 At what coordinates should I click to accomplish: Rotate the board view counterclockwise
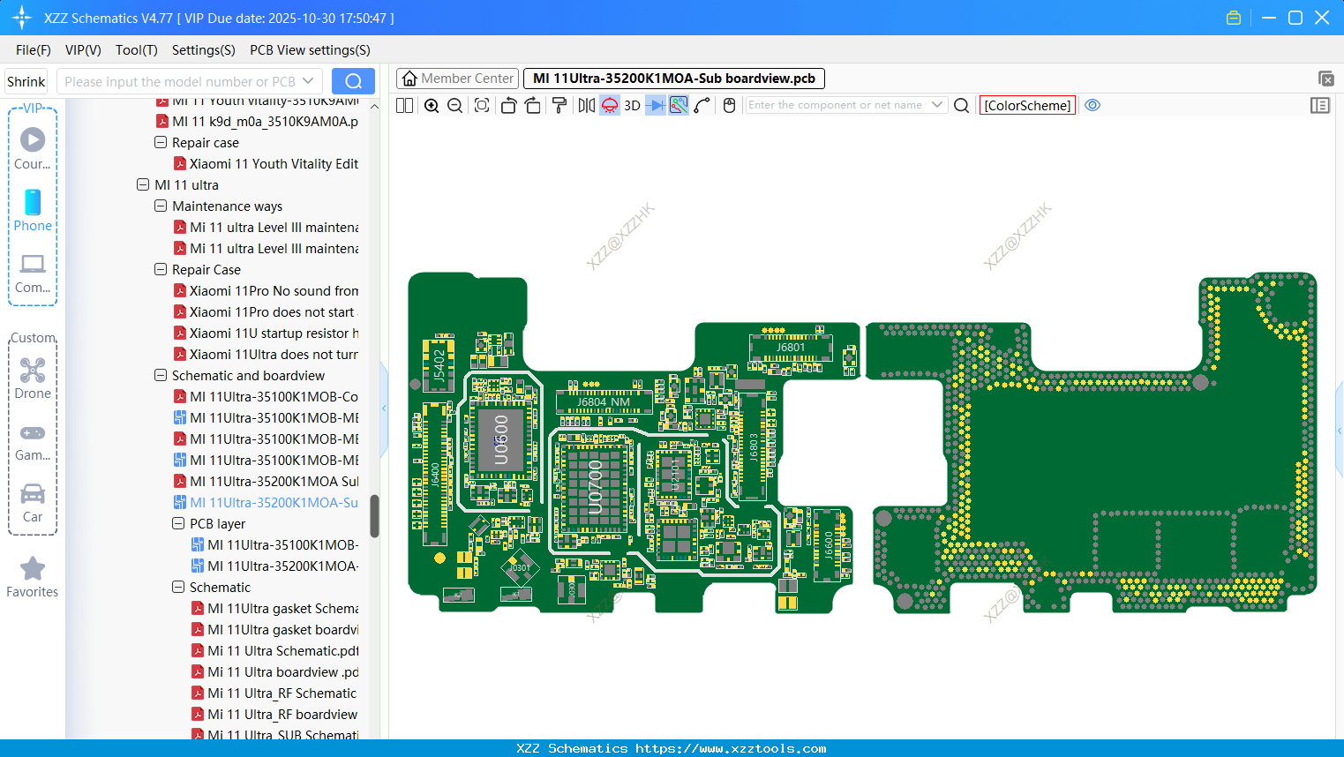coord(508,105)
